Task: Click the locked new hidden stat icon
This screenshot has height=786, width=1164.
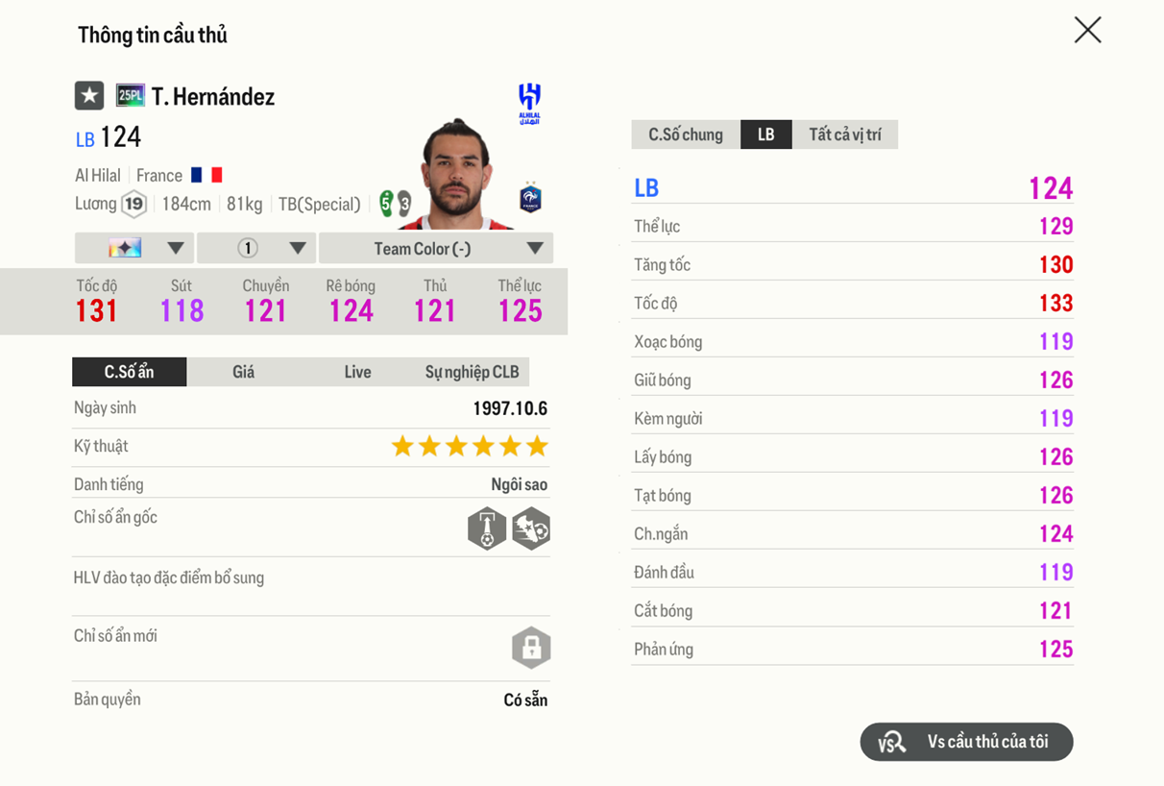Action: click(x=531, y=648)
